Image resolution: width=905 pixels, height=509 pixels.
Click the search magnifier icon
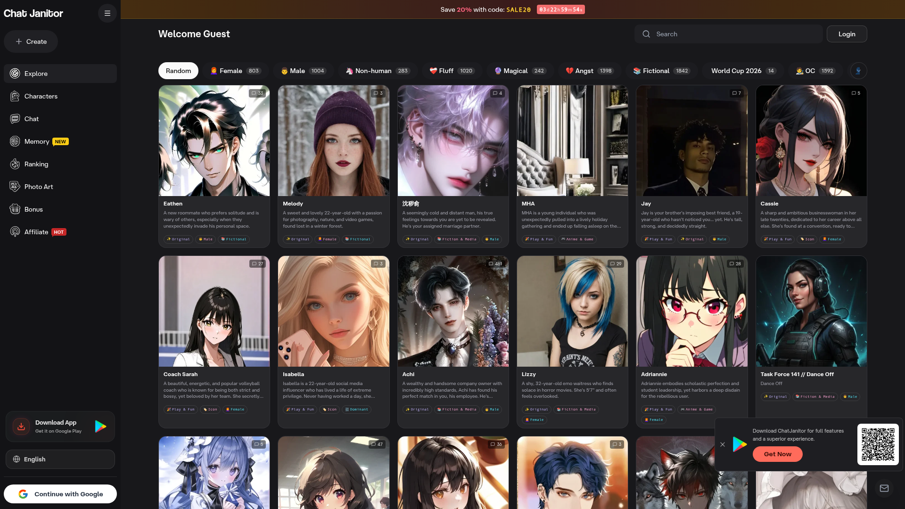(x=646, y=34)
